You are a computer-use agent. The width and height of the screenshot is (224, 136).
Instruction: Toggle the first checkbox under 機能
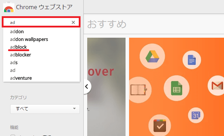[13, 135]
